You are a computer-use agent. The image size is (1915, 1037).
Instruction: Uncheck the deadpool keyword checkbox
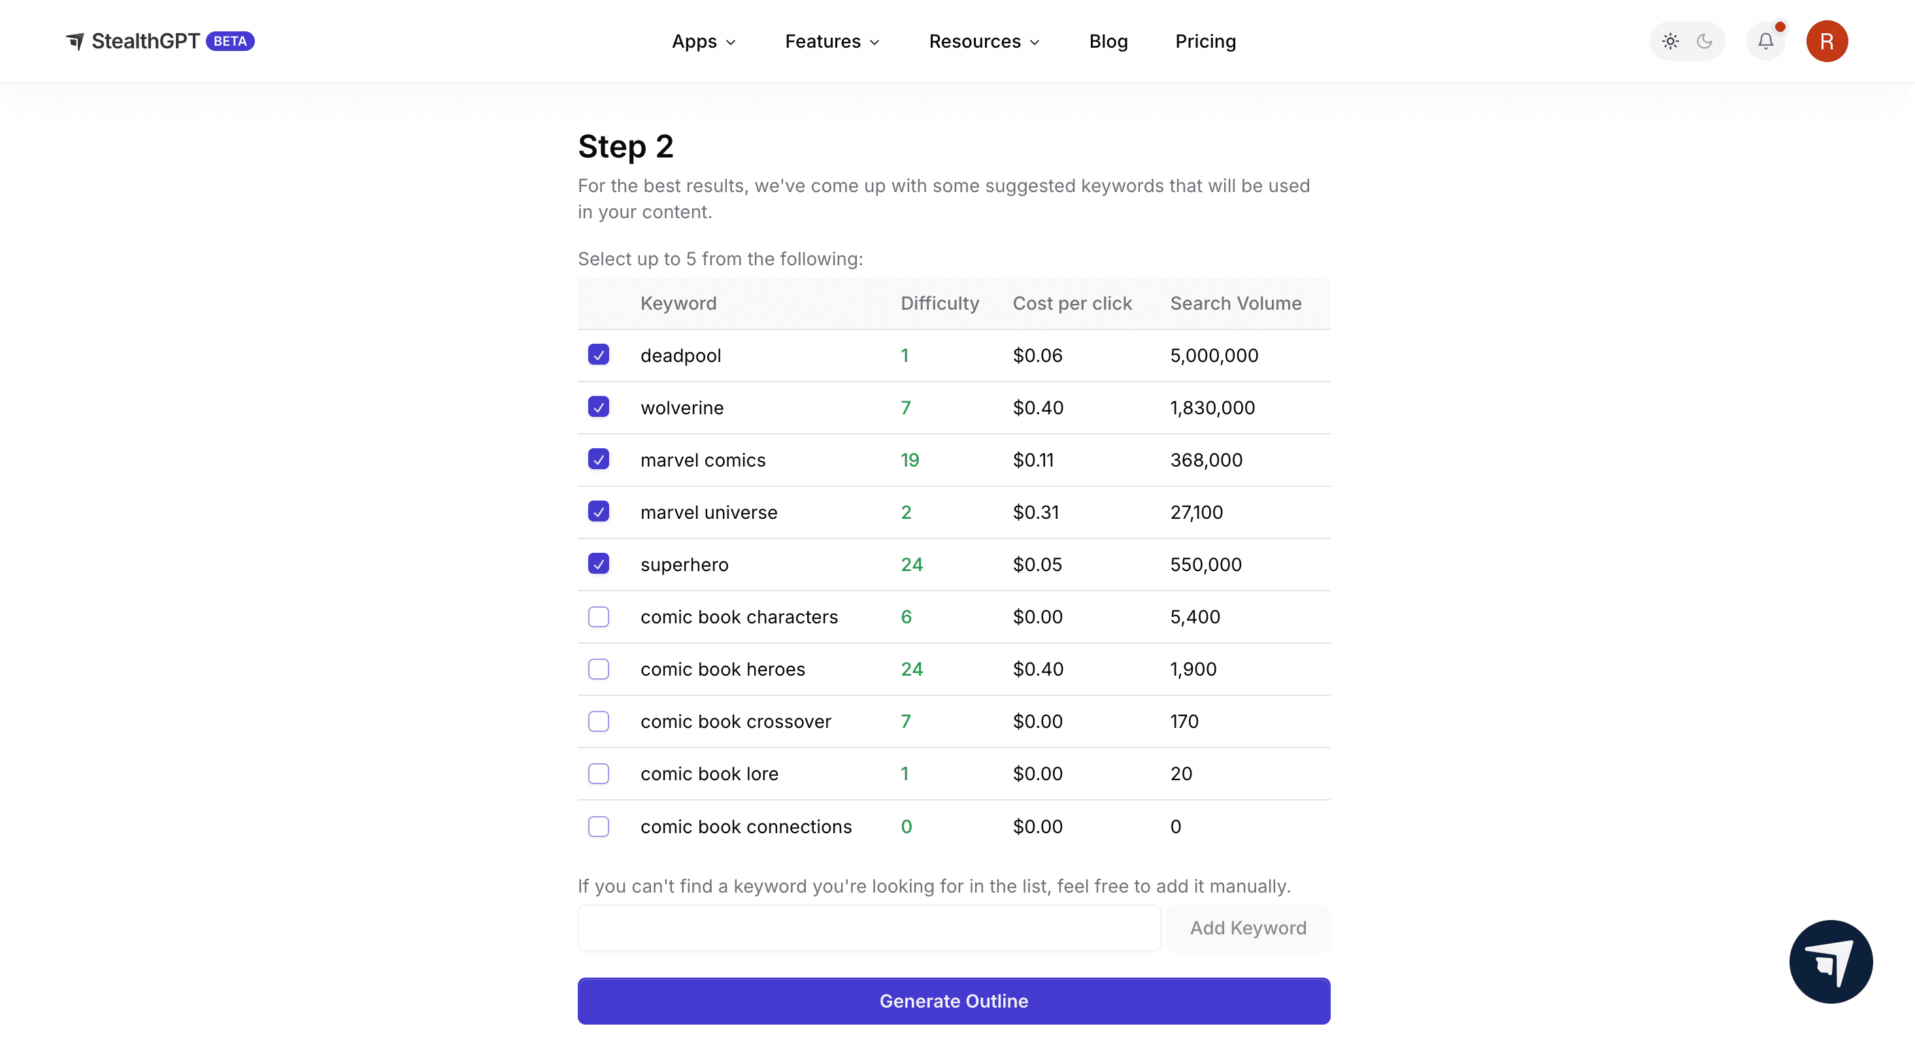click(599, 355)
